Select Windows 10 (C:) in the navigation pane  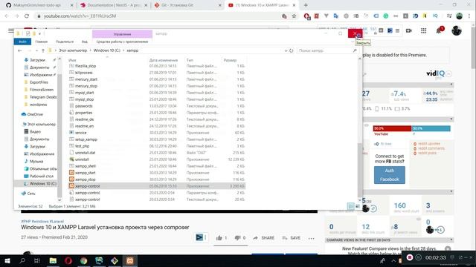click(x=39, y=184)
